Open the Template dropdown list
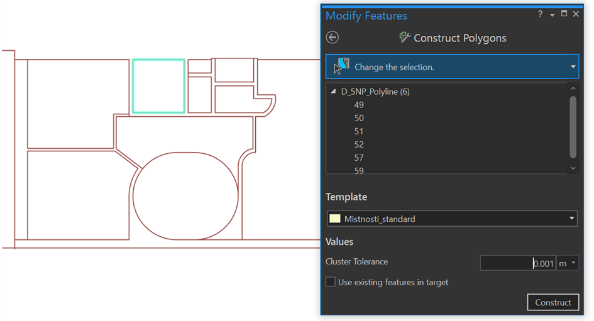Screen dimensions: 594x321 coord(571,219)
